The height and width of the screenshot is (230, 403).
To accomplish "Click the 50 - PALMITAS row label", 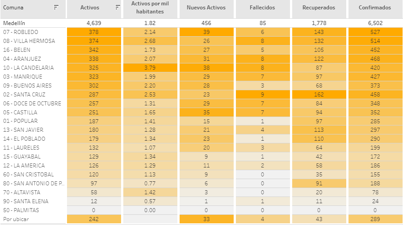I will (21, 210).
